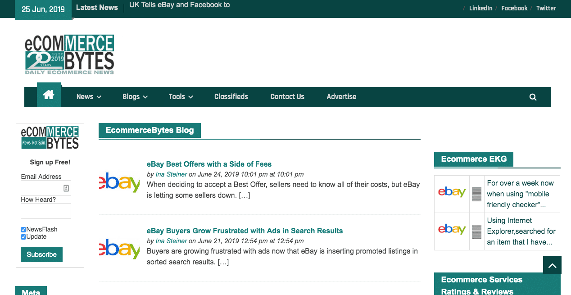This screenshot has height=295, width=571.
Task: Click the 'Sign up Free!' text
Action: tap(50, 162)
